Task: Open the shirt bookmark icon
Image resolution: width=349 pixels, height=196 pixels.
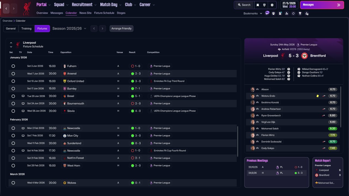Action: click(273, 13)
